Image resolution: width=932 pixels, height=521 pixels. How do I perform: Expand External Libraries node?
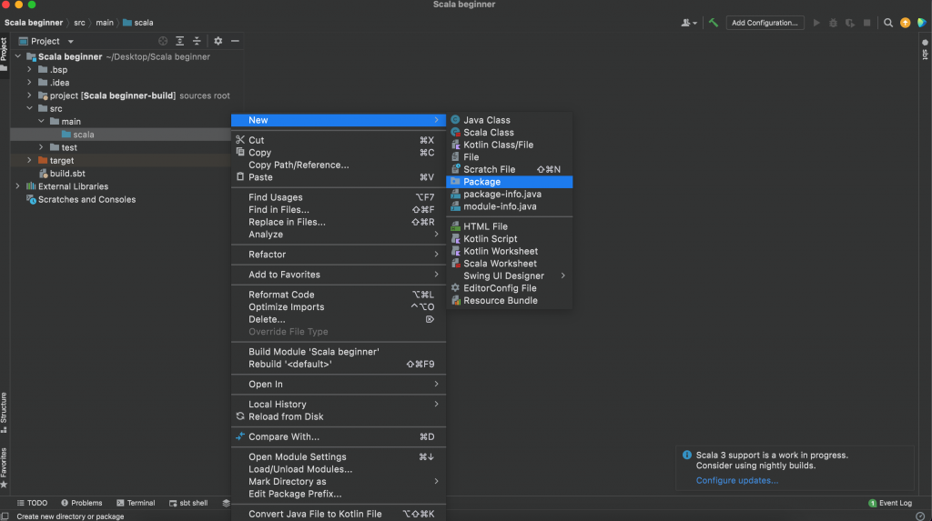coord(18,186)
